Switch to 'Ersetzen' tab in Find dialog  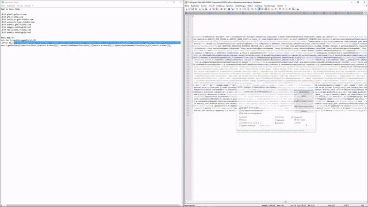tap(248, 87)
